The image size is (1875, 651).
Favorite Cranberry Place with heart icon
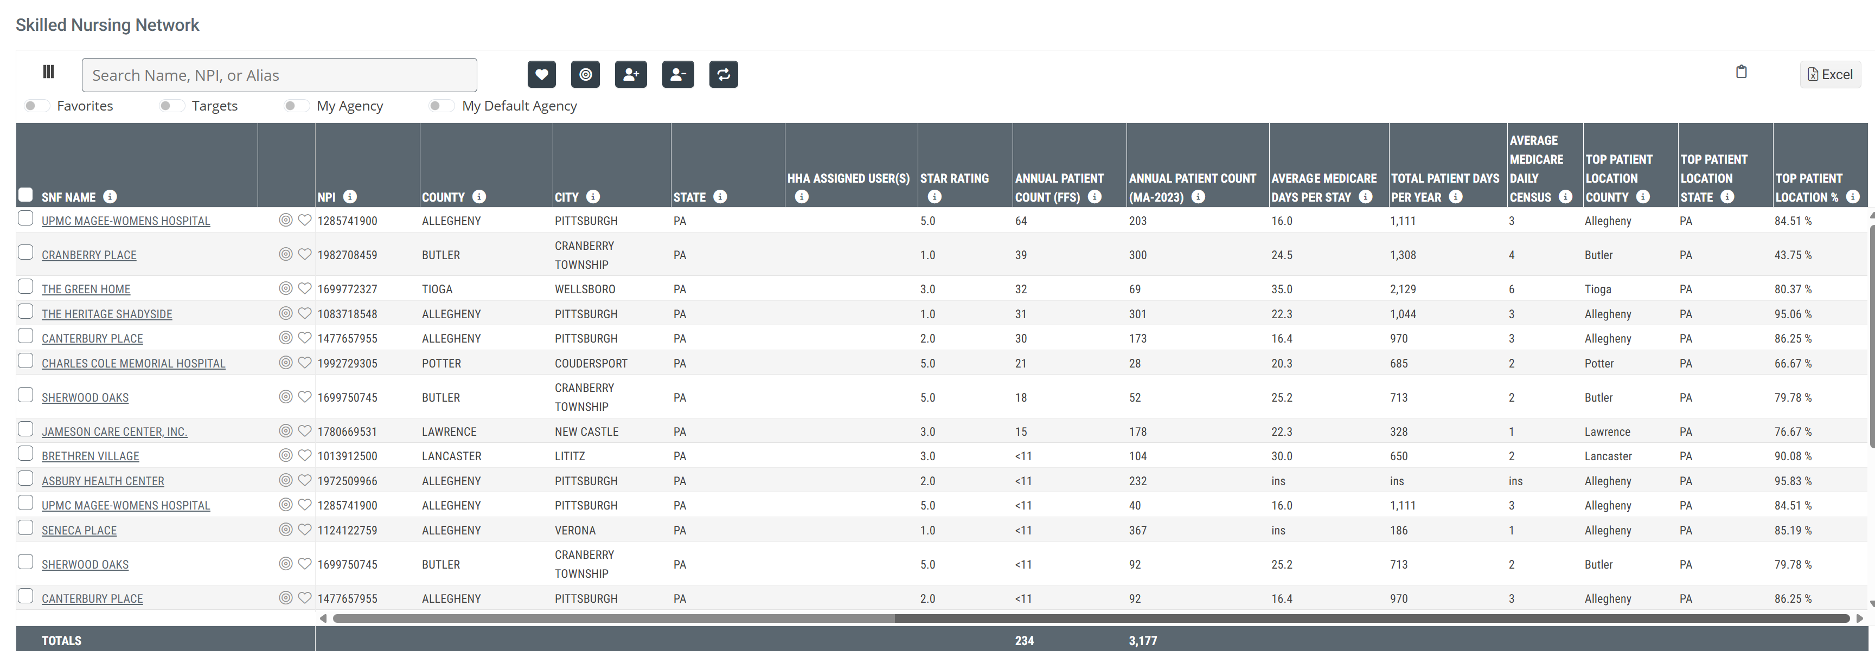(x=305, y=255)
